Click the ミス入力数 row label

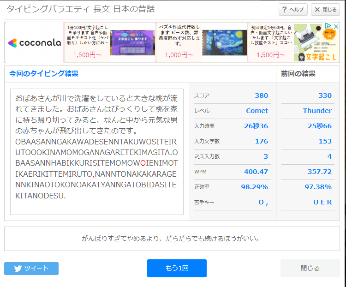[207, 156]
